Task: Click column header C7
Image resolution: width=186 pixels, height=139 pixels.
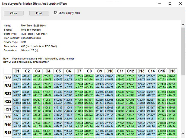Action: tap(79, 71)
